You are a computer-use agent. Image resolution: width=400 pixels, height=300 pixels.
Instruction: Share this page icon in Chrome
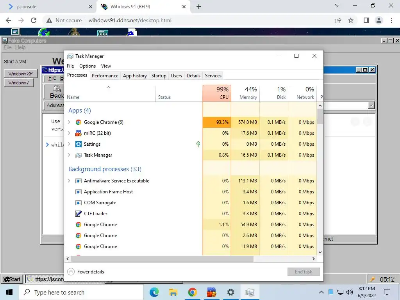tap(338, 20)
